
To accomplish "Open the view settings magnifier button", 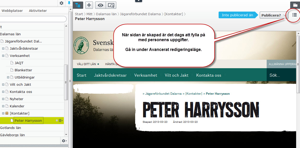I will (x=111, y=5).
